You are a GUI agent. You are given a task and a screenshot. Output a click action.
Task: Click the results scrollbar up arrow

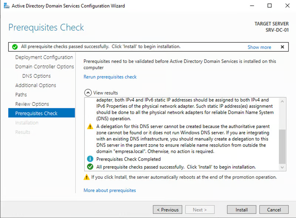coord(283,101)
